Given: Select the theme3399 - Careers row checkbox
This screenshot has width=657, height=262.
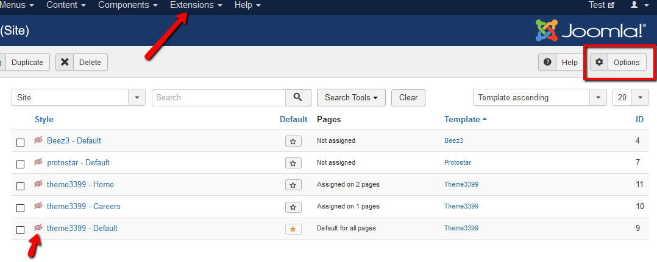Looking at the screenshot, I should [21, 208].
